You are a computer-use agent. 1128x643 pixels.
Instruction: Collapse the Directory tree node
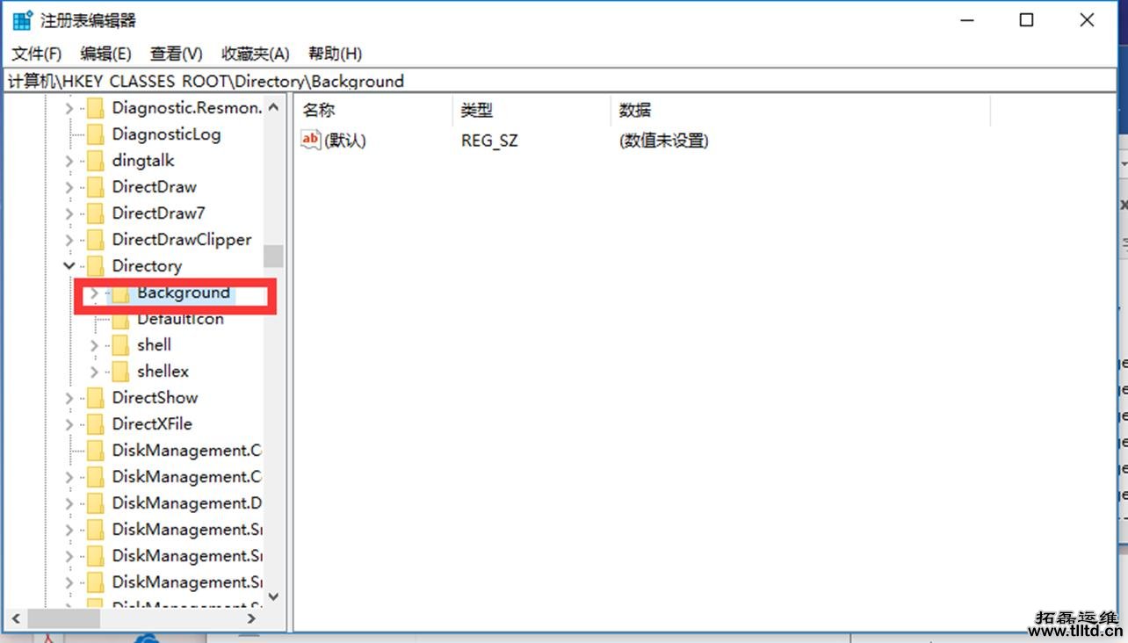[x=69, y=265]
